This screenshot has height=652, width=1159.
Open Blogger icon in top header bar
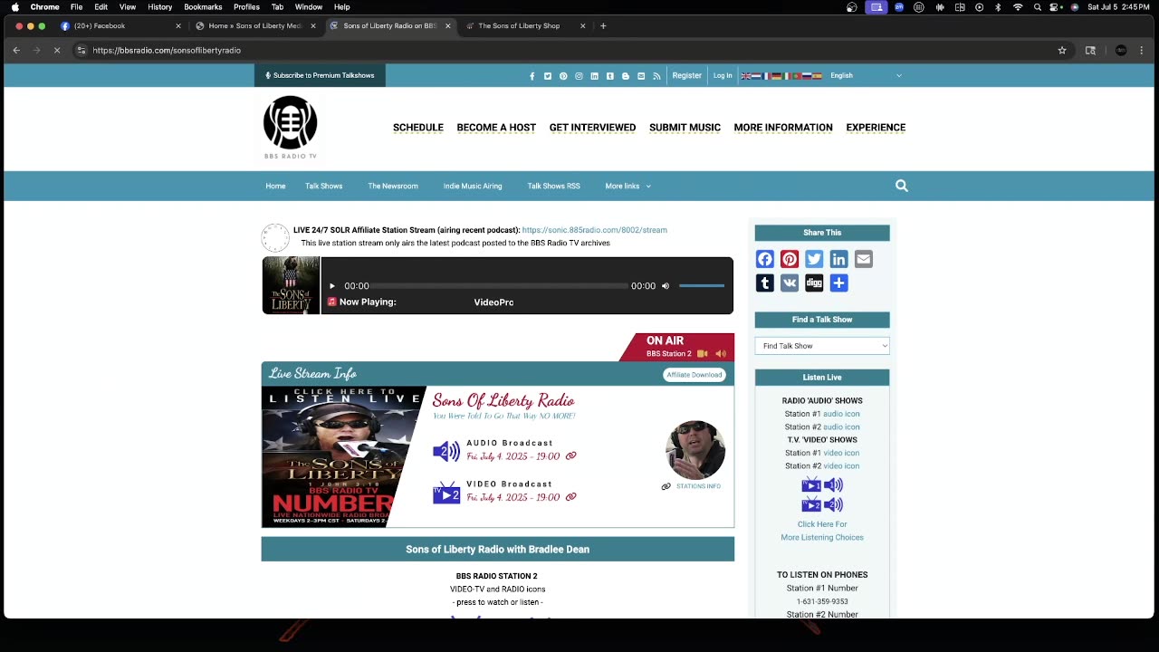(x=625, y=76)
